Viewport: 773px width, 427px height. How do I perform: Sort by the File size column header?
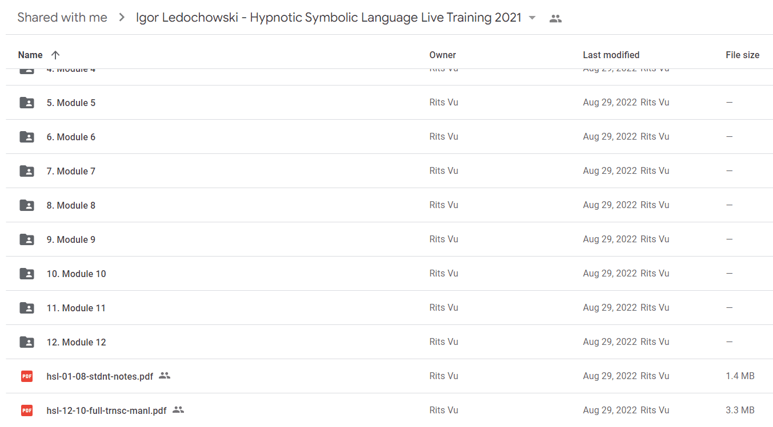coord(742,55)
